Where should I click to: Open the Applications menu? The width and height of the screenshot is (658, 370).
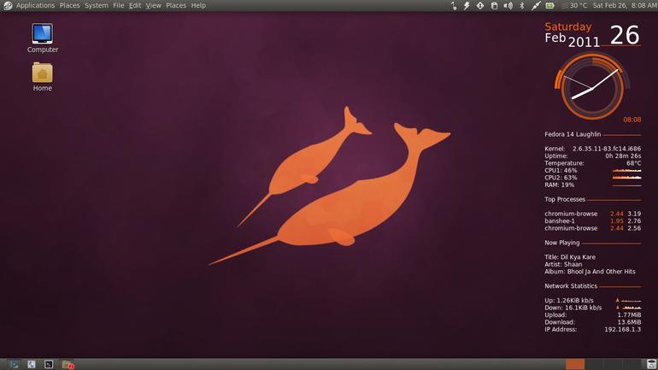point(35,5)
